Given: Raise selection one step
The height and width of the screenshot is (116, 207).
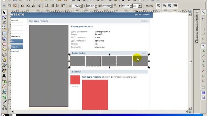Looking at the screenshot, I should click(58, 6).
